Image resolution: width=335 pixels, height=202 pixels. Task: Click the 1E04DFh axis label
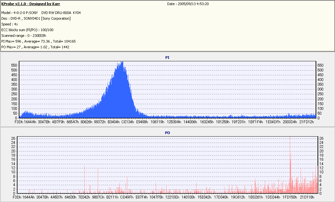pyautogui.click(x=273, y=122)
